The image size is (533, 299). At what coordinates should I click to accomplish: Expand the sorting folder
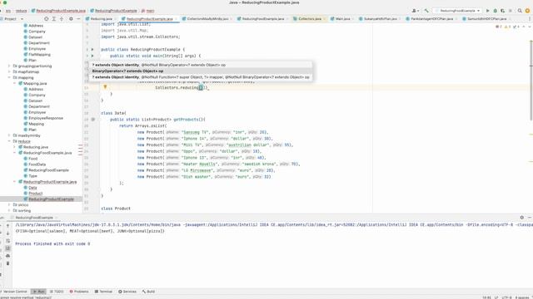(9, 210)
